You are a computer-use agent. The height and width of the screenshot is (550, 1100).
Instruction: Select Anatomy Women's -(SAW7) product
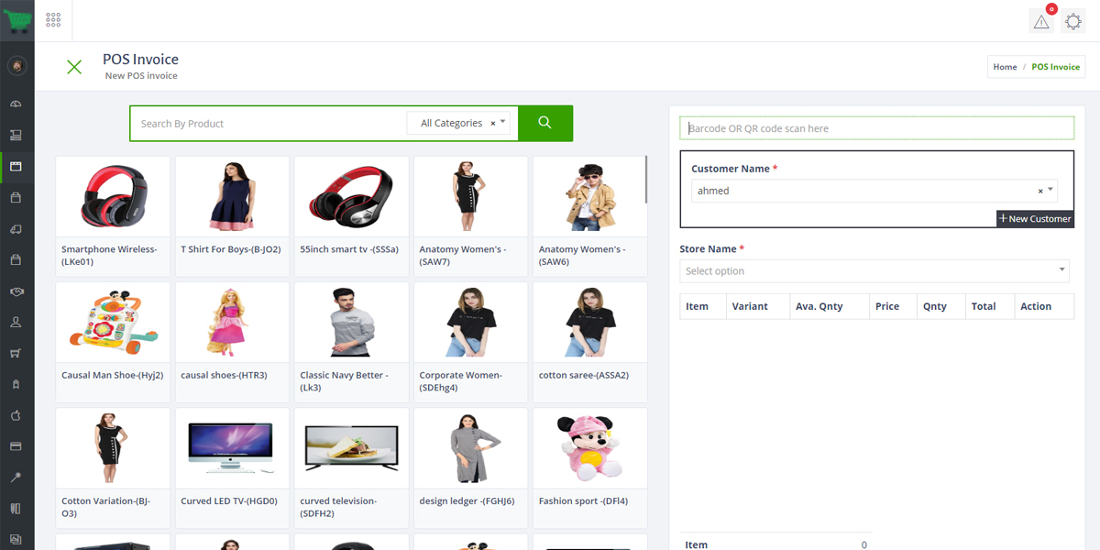[470, 216]
